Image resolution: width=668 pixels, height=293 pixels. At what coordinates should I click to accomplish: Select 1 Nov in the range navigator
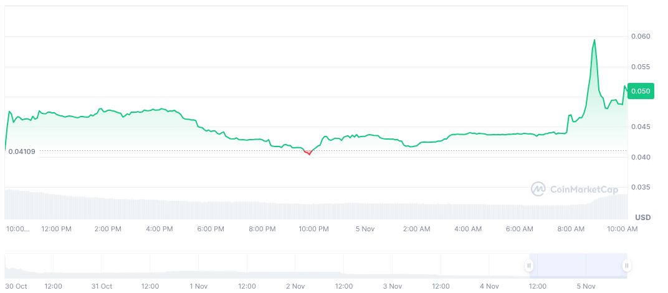point(198,286)
